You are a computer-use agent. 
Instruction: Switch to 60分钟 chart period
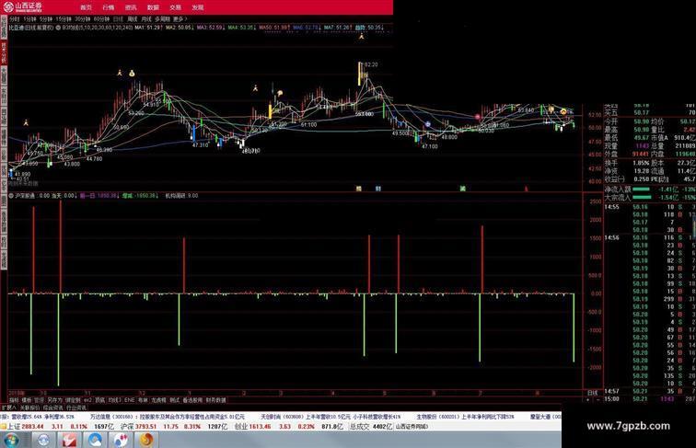pos(101,19)
